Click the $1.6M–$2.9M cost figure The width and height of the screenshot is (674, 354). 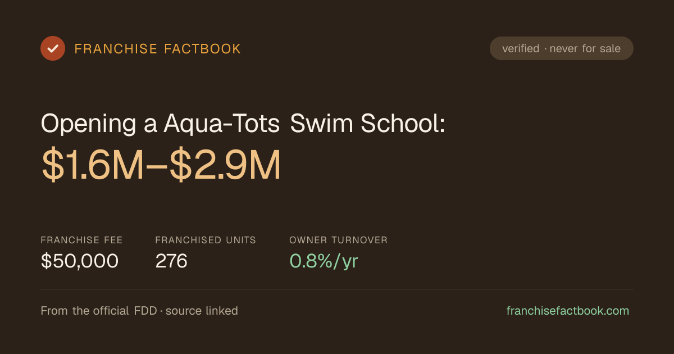[x=161, y=166]
